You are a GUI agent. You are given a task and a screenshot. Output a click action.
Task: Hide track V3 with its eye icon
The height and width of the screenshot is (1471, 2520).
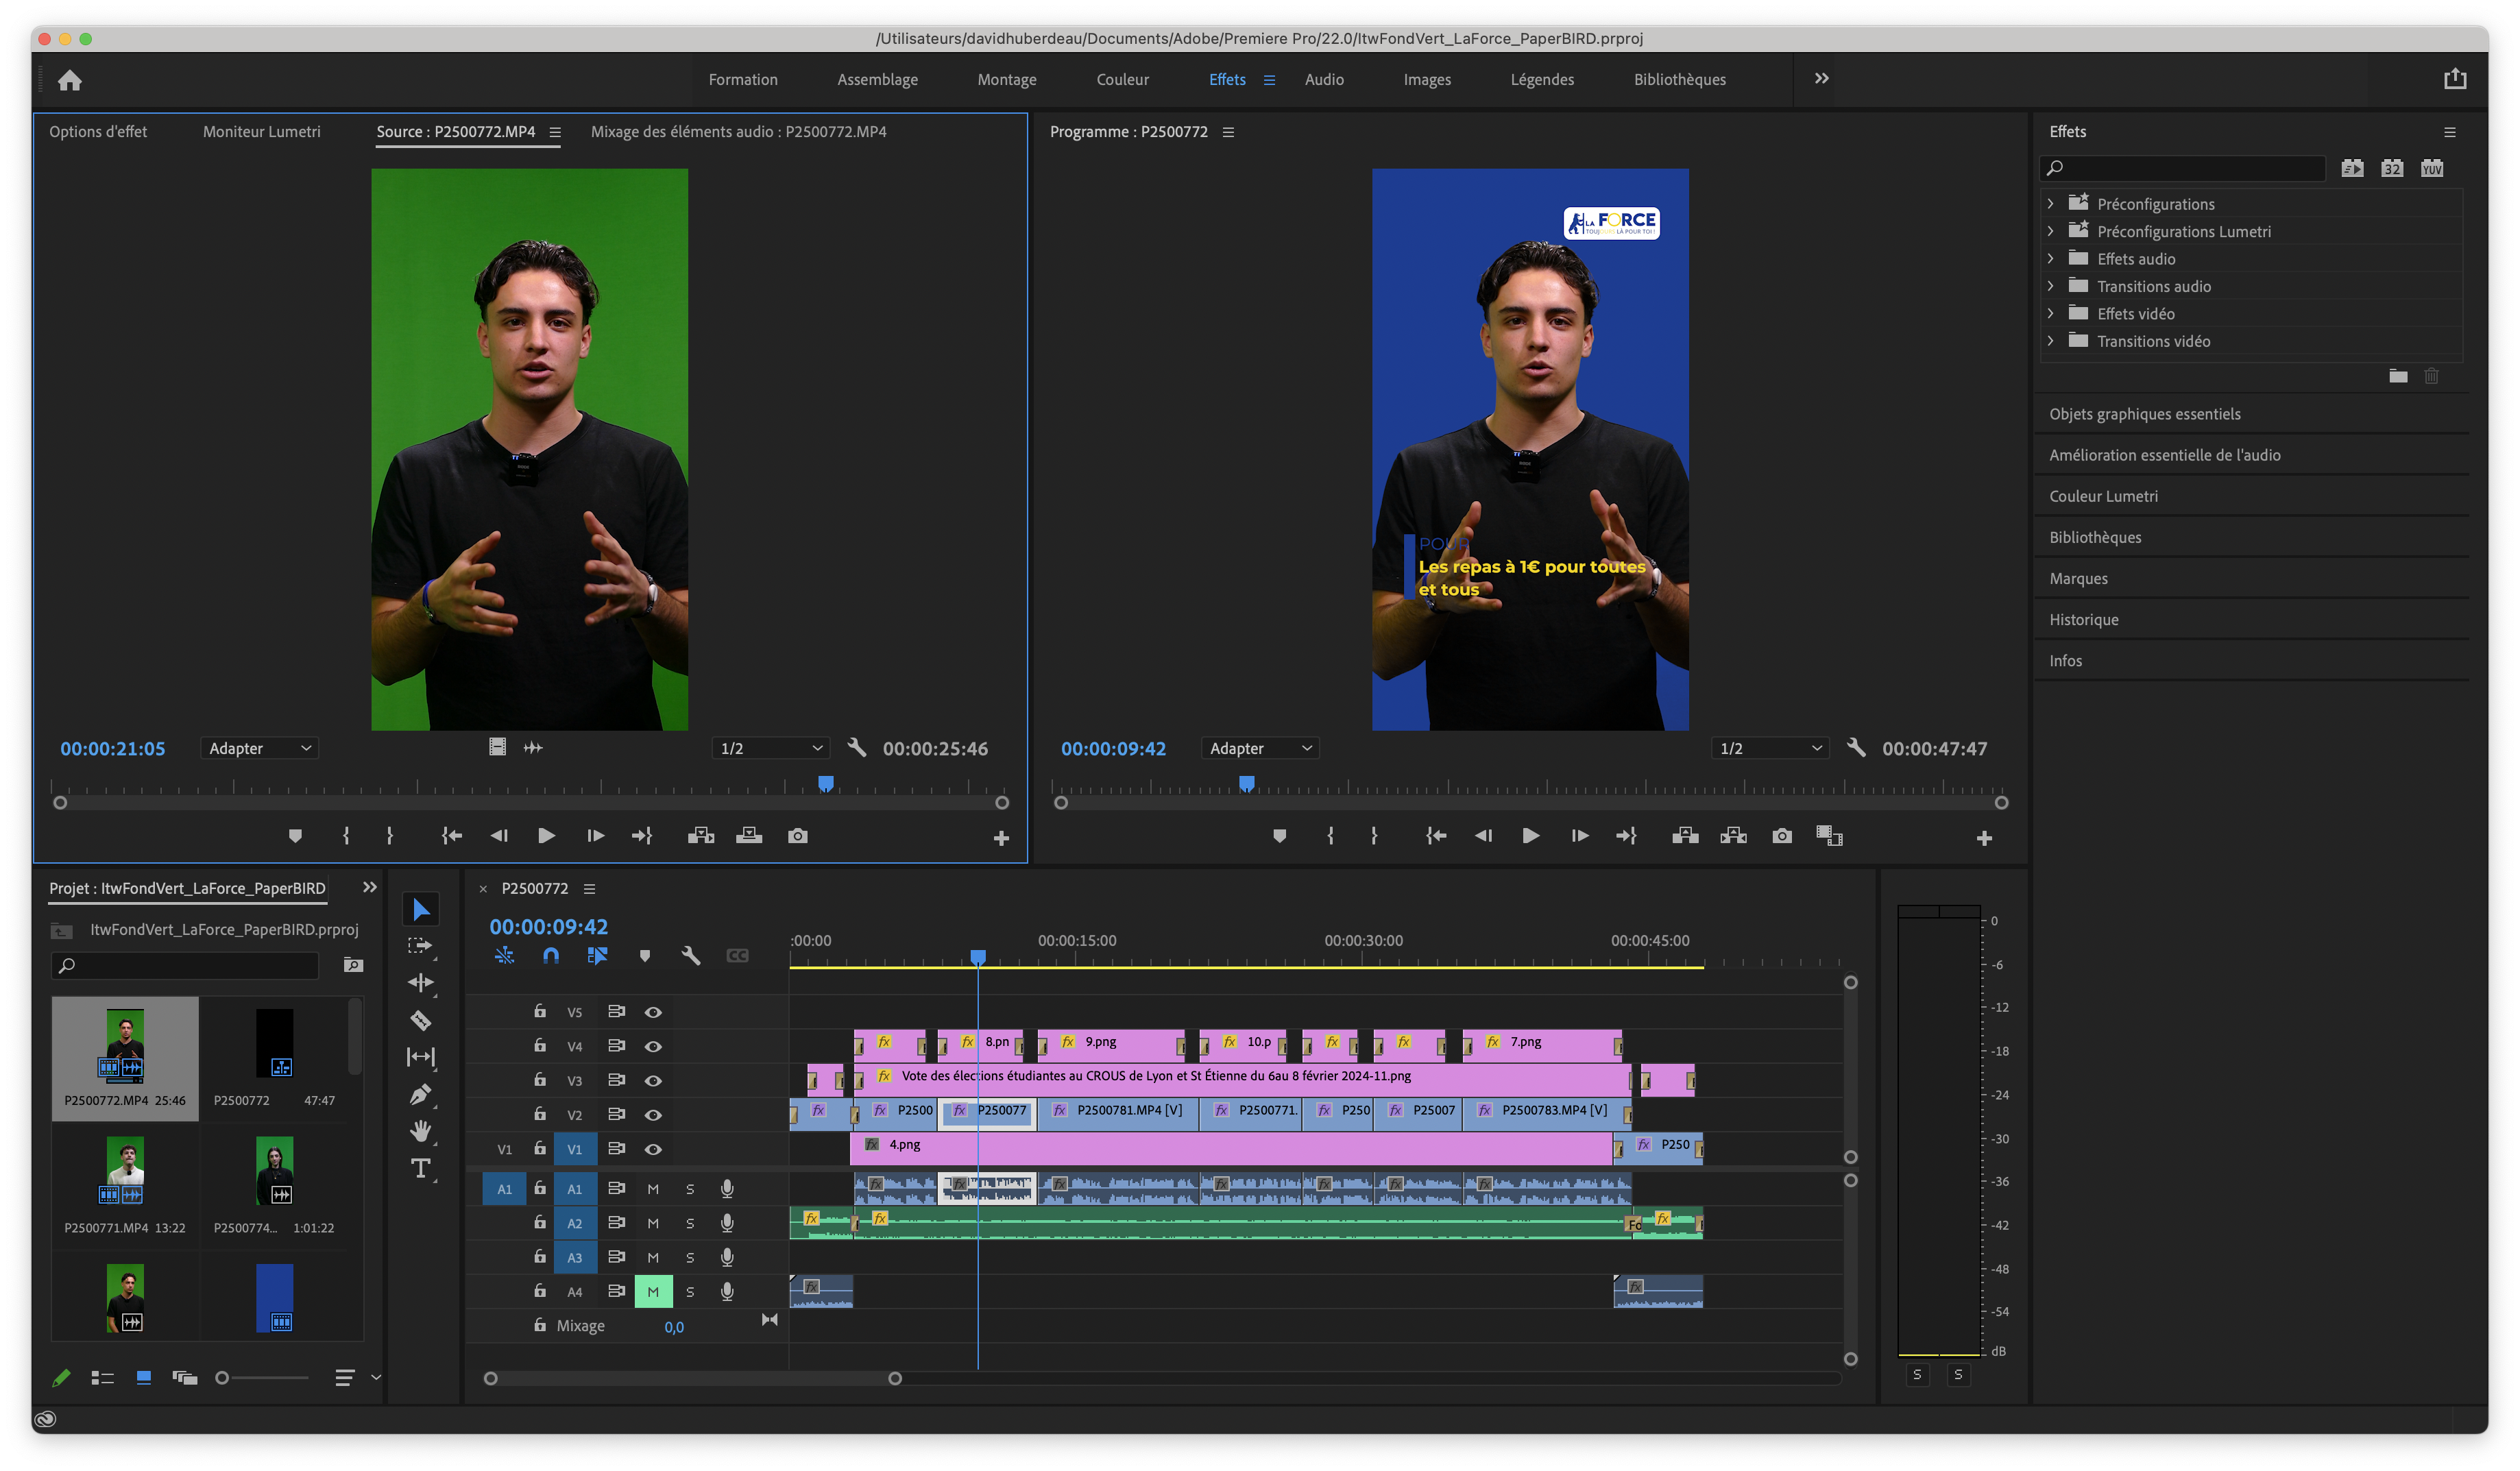tap(653, 1081)
